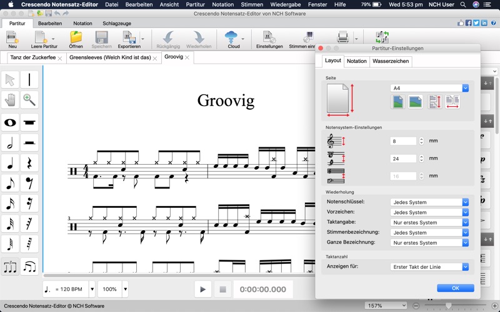Select the quarter rest tool
The height and width of the screenshot is (312, 500).
pos(29,163)
